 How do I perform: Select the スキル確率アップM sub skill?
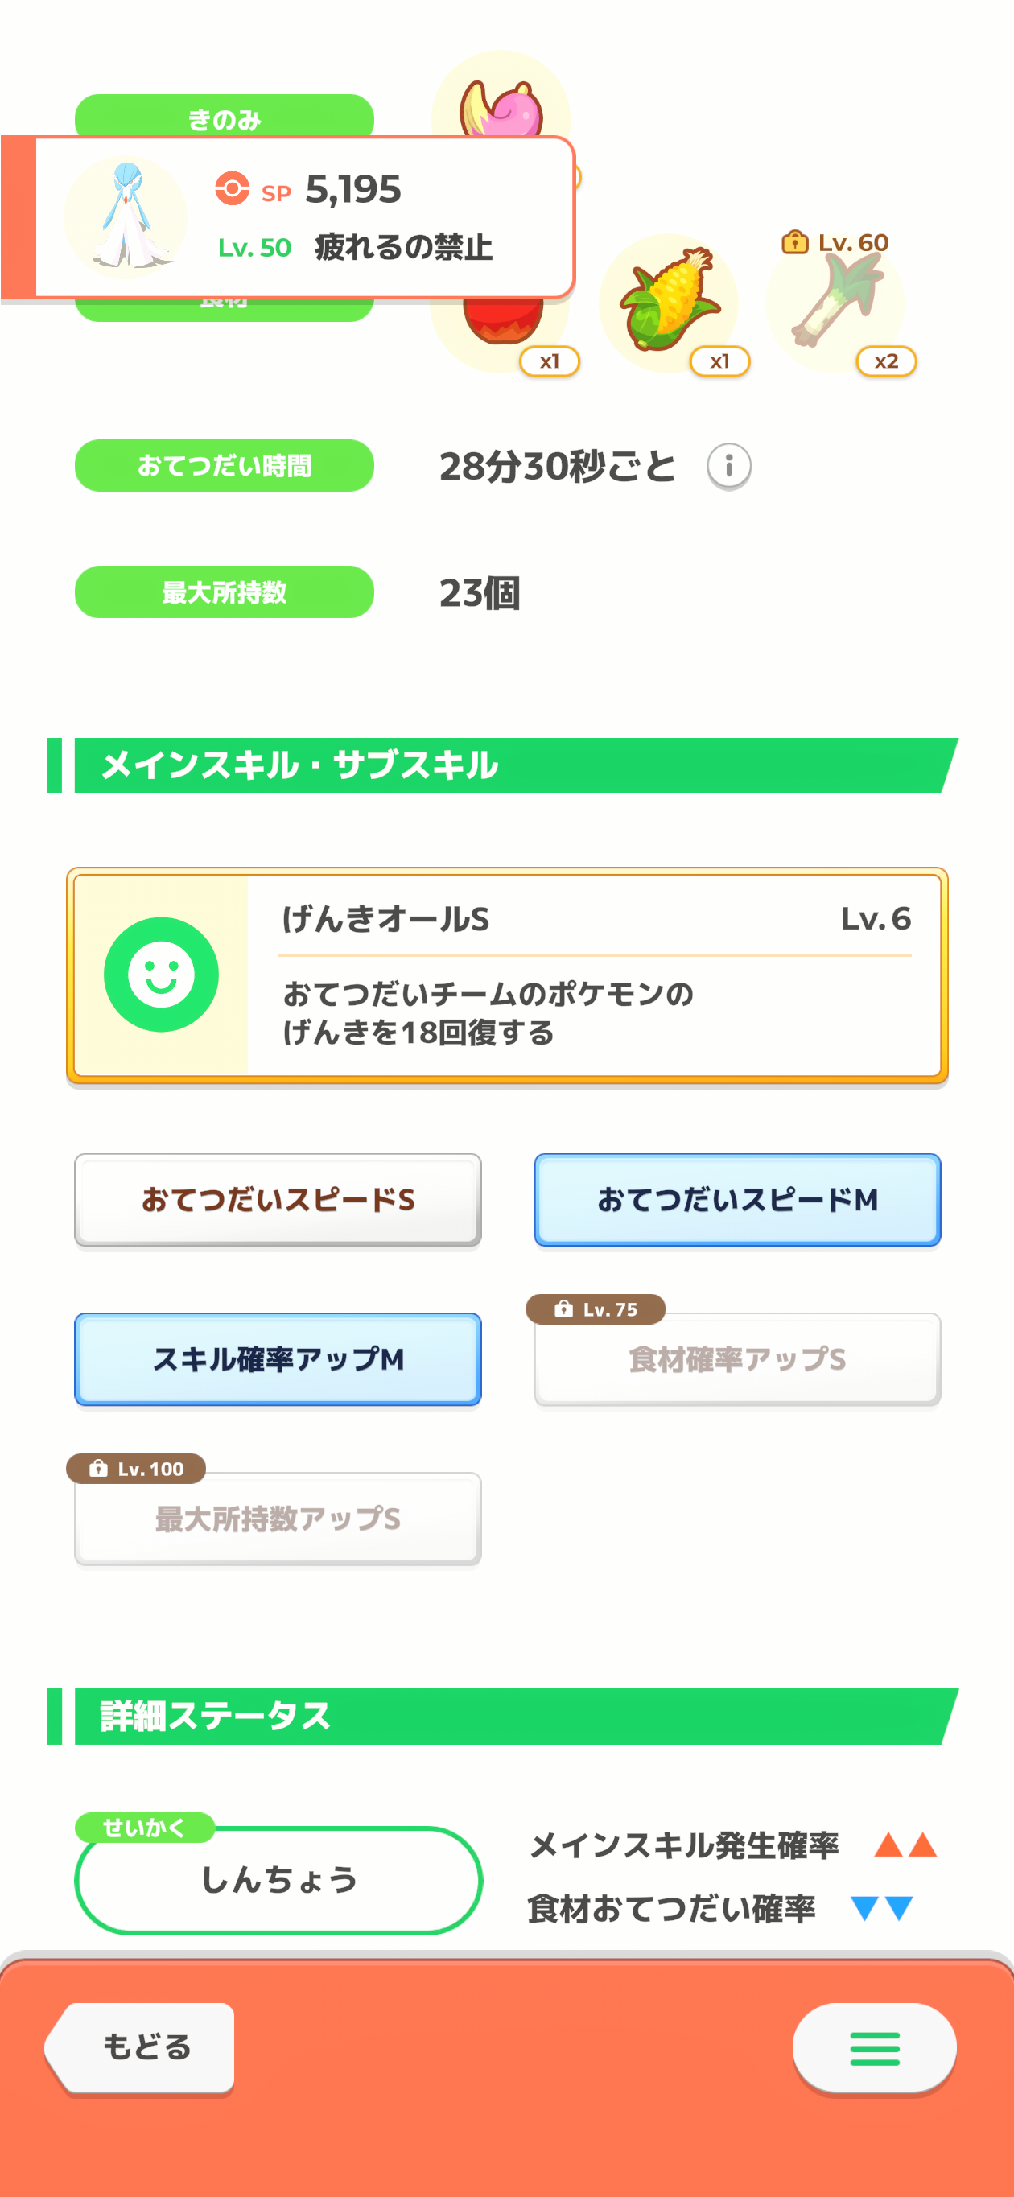[x=278, y=1358]
